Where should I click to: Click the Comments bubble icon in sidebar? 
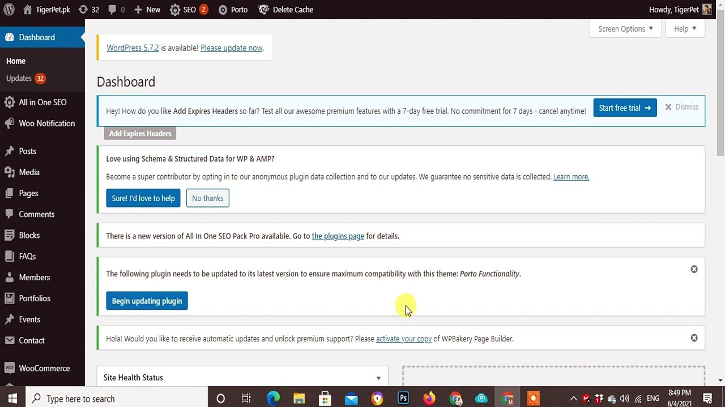click(x=9, y=214)
